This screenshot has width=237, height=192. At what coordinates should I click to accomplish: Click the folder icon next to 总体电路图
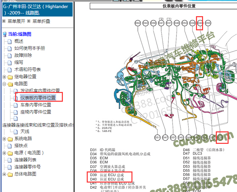pyautogui.click(x=10, y=174)
